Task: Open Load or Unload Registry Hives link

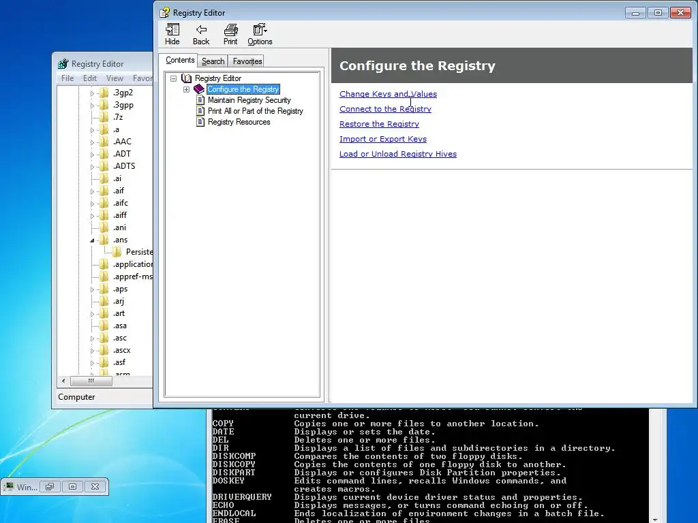Action: tap(398, 154)
